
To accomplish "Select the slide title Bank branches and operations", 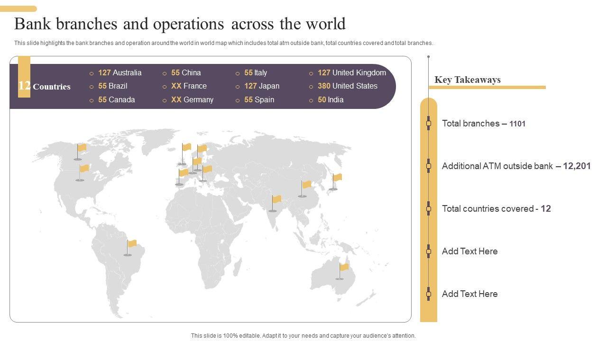I will (x=180, y=24).
